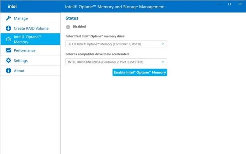This screenshot has height=154, width=246.
Task: Click the Performance chart icon
Action: point(9,50)
